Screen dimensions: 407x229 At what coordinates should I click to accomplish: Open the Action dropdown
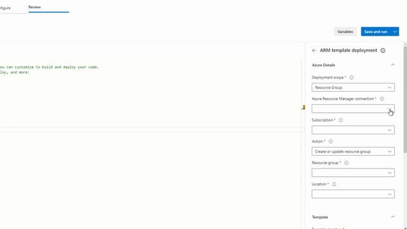[x=354, y=151]
